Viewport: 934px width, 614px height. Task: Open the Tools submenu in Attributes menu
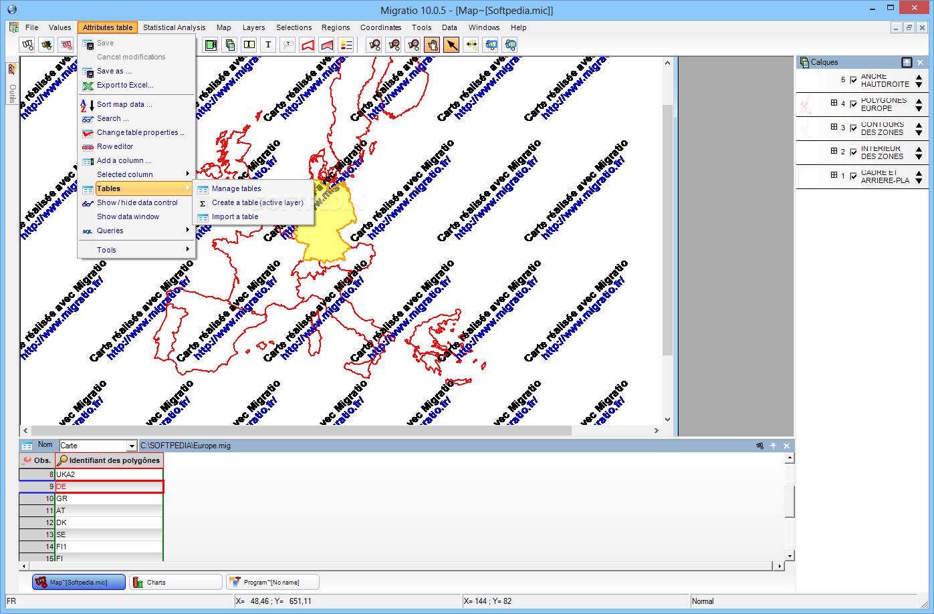136,250
